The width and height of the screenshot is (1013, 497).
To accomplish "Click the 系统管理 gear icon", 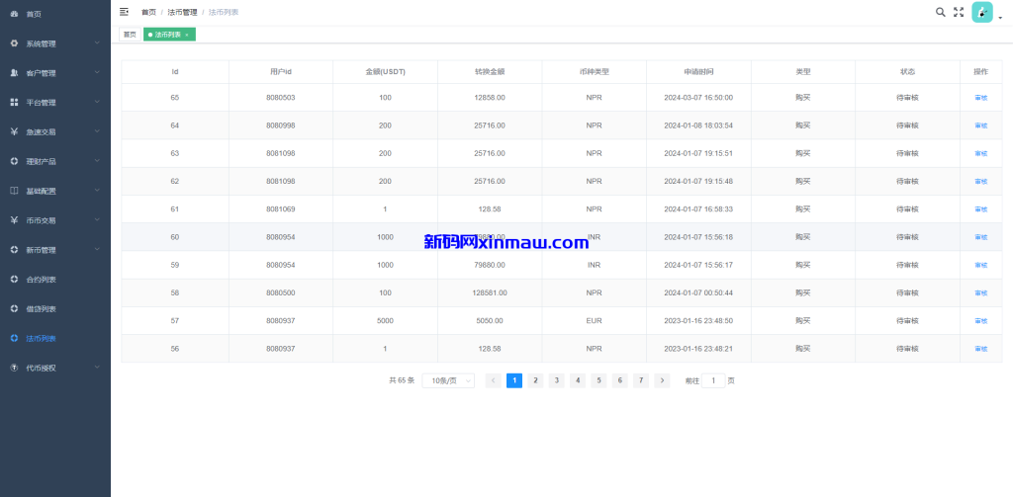I will pyautogui.click(x=14, y=43).
